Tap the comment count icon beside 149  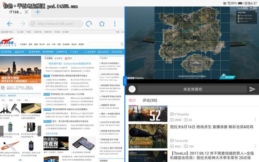coord(186,146)
